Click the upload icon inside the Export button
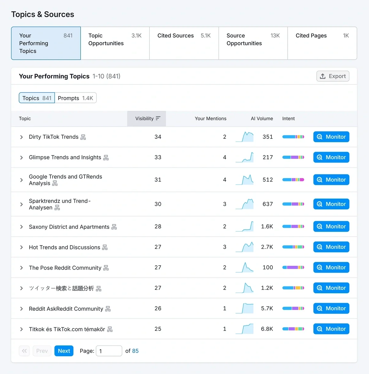The image size is (369, 374). (323, 76)
